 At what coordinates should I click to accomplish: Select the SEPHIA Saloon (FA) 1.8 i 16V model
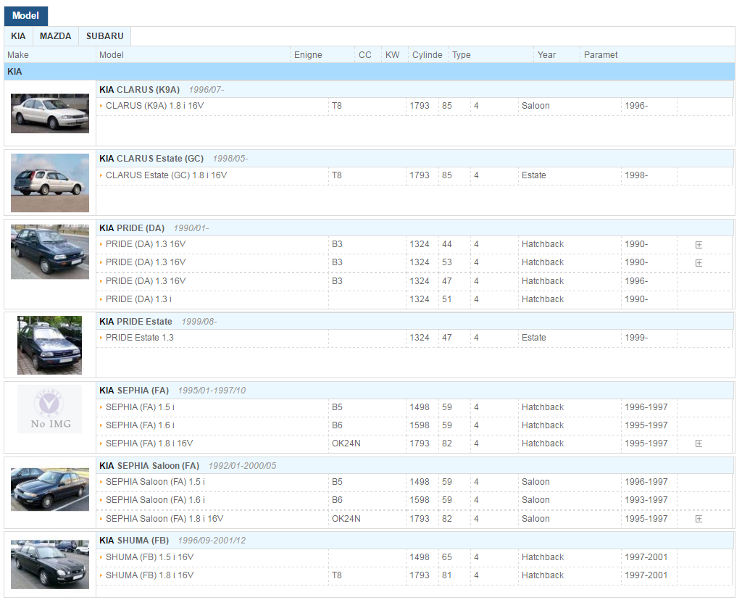[164, 519]
